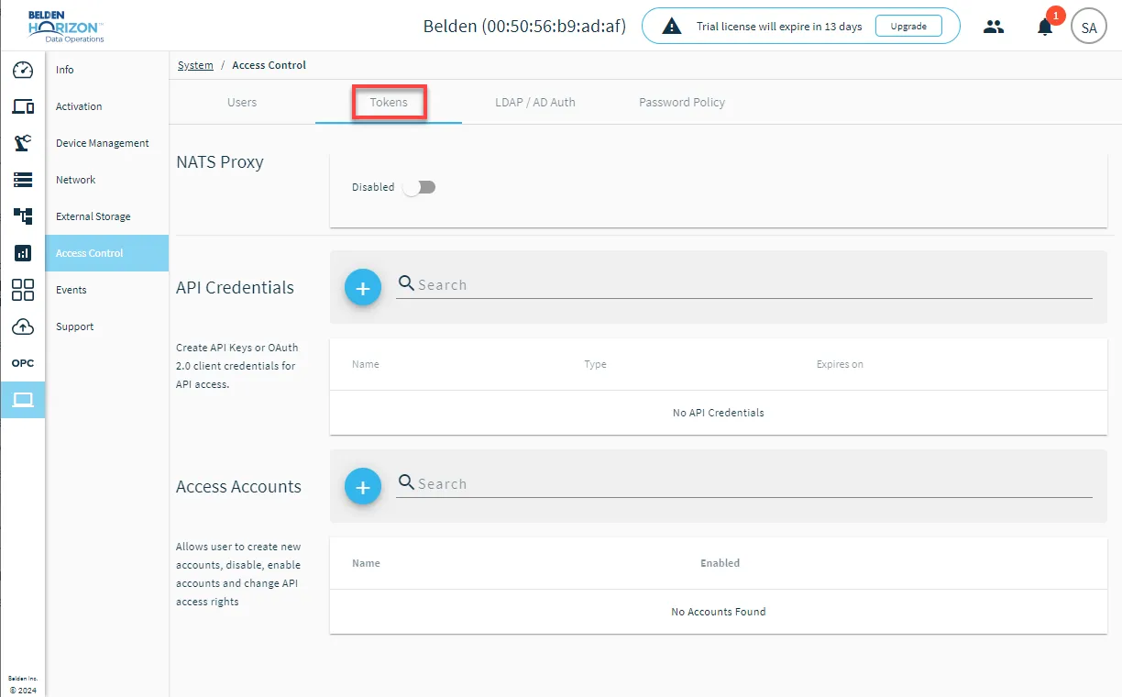Click the 'No API Credentials' message
The height and width of the screenshot is (697, 1122).
click(x=719, y=413)
